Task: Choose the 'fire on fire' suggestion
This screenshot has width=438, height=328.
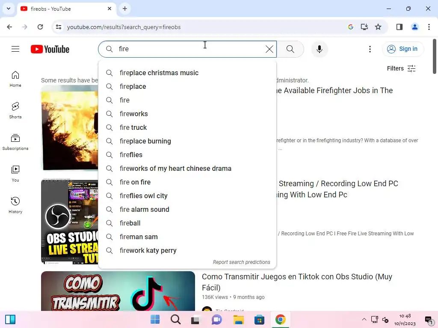Action: point(187,182)
